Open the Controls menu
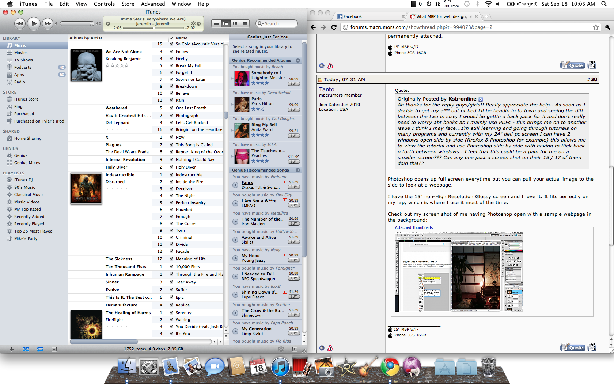 [x=104, y=4]
